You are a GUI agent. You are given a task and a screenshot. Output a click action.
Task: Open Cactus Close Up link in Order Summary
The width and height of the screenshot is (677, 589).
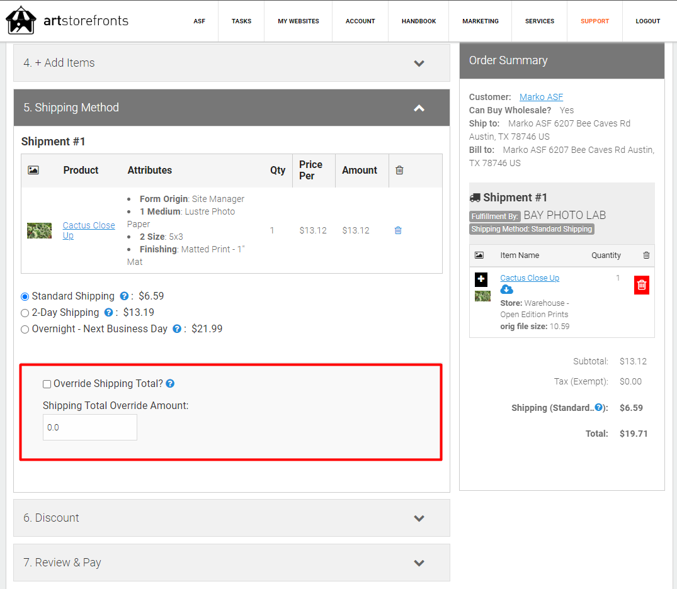[530, 278]
